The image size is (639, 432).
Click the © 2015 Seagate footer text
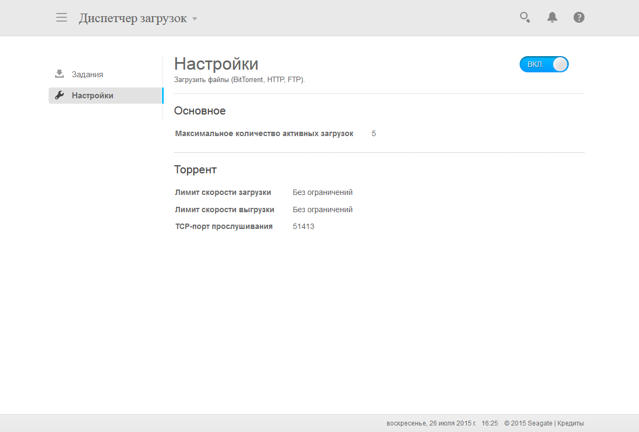528,423
